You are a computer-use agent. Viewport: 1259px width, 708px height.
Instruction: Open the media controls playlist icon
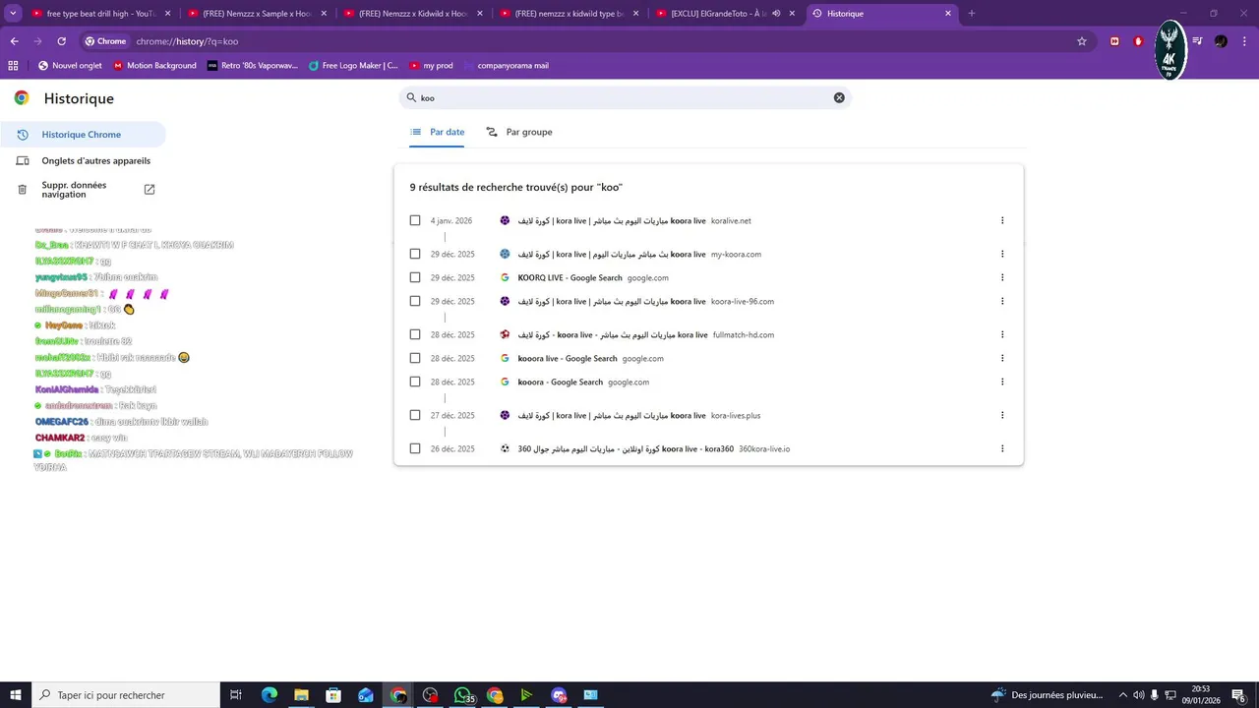point(1197,41)
